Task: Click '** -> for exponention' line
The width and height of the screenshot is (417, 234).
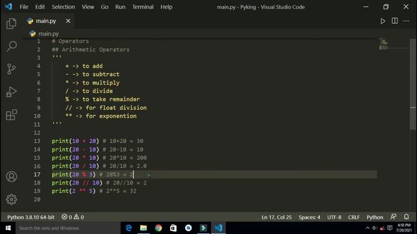Action: click(x=101, y=116)
